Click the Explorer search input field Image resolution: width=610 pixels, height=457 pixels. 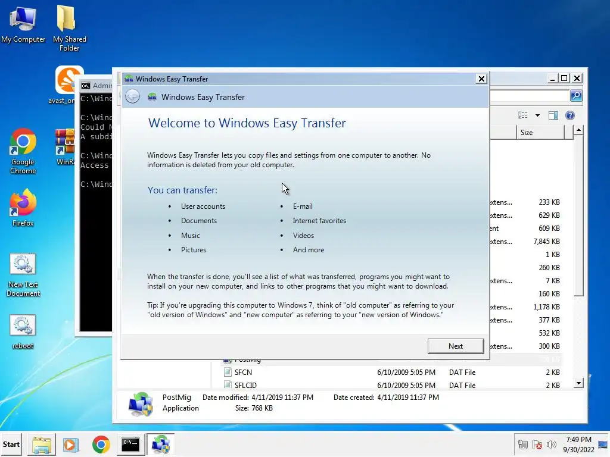(530, 96)
